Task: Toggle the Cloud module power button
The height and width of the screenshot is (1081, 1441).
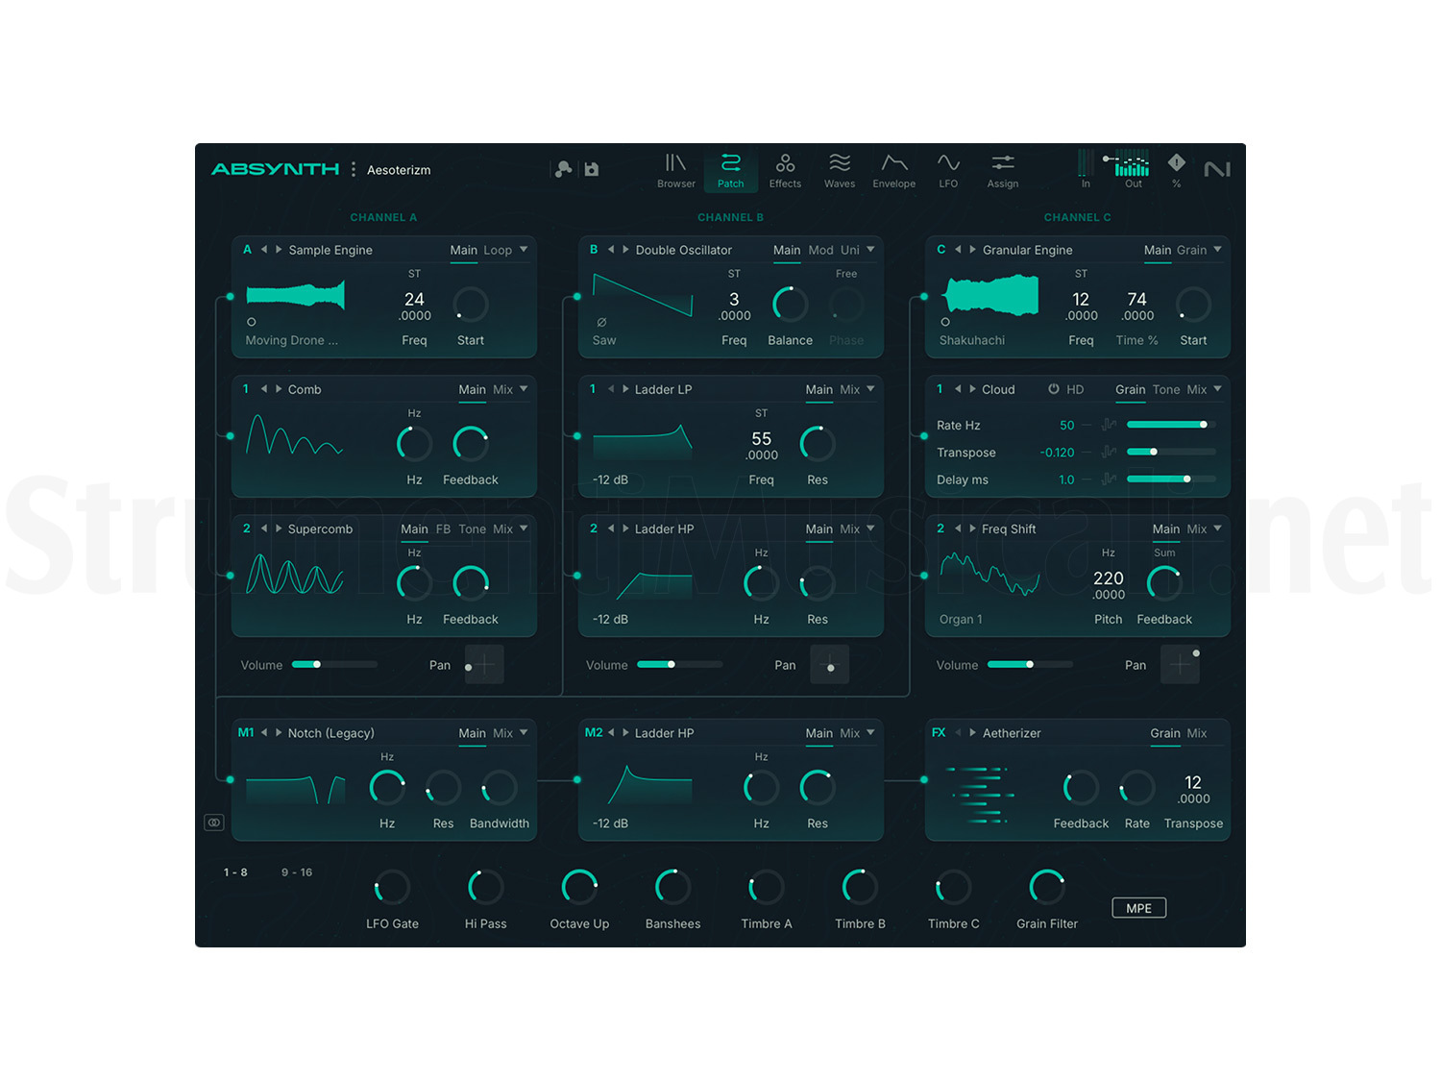Action: [x=1054, y=389]
